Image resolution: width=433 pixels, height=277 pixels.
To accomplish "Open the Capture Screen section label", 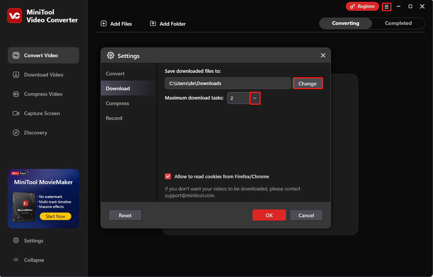I will tap(42, 113).
